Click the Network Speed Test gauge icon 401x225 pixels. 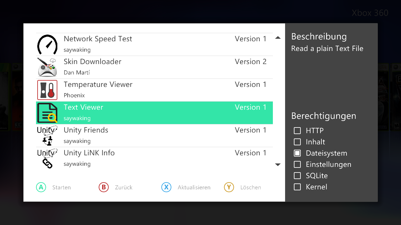[47, 44]
